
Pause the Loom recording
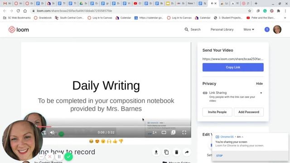coord(59,157)
